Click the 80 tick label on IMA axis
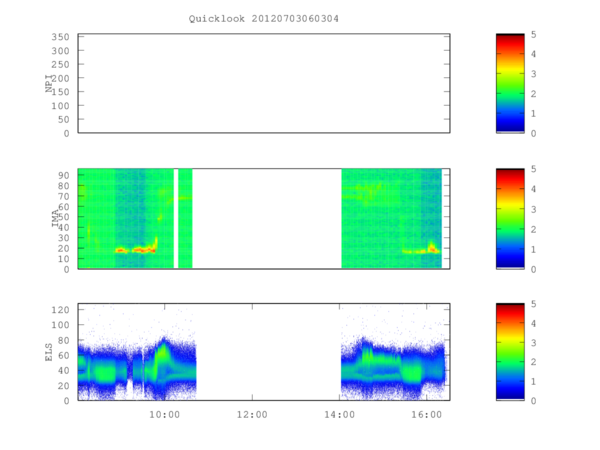Viewport: 600px width, 450px height. point(63,185)
